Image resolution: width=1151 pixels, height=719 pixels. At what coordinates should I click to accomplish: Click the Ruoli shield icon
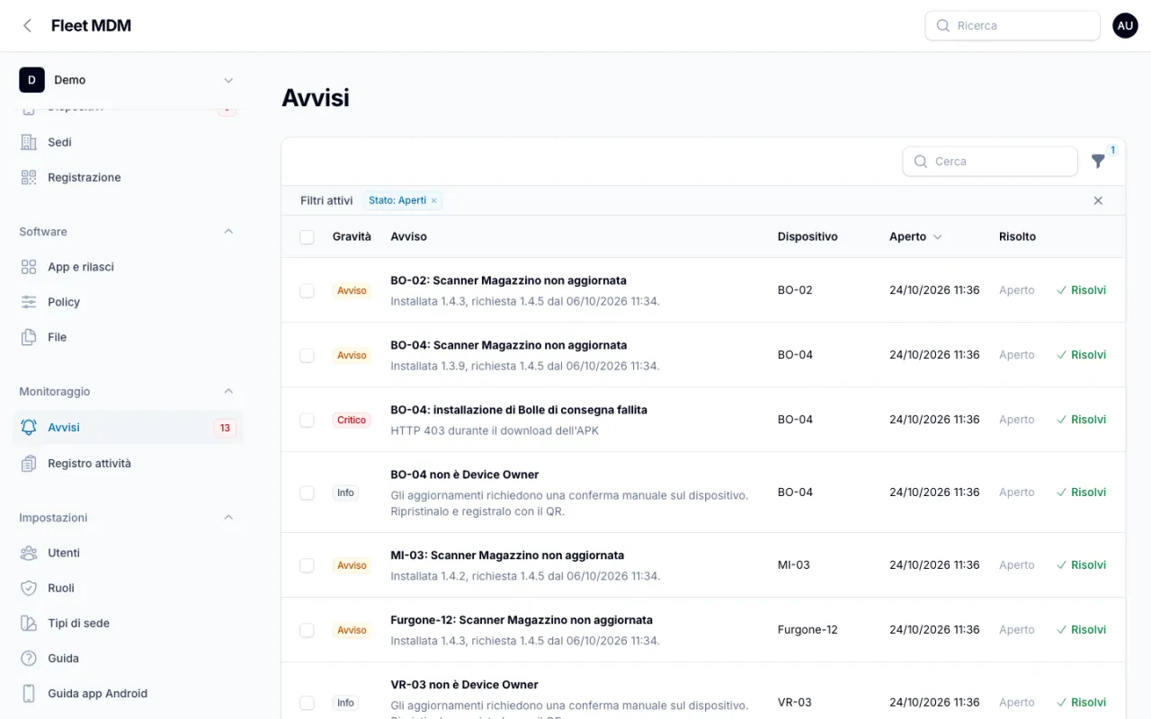coord(29,588)
